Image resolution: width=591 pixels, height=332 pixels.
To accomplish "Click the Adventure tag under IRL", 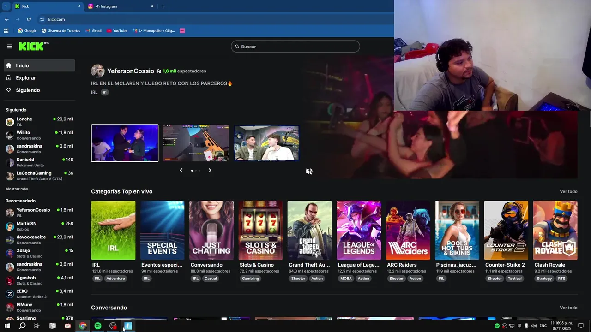I will (115, 279).
